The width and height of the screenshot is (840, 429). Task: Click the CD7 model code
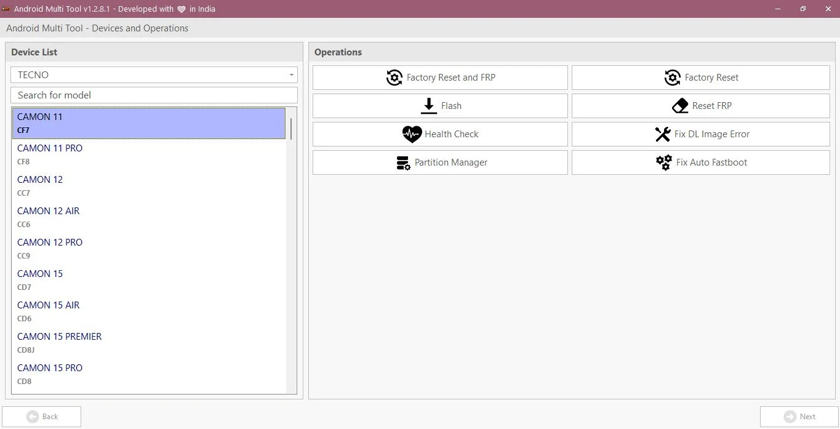point(24,287)
